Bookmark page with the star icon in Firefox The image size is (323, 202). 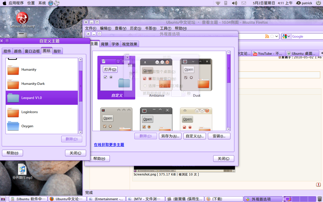[x=272, y=36]
